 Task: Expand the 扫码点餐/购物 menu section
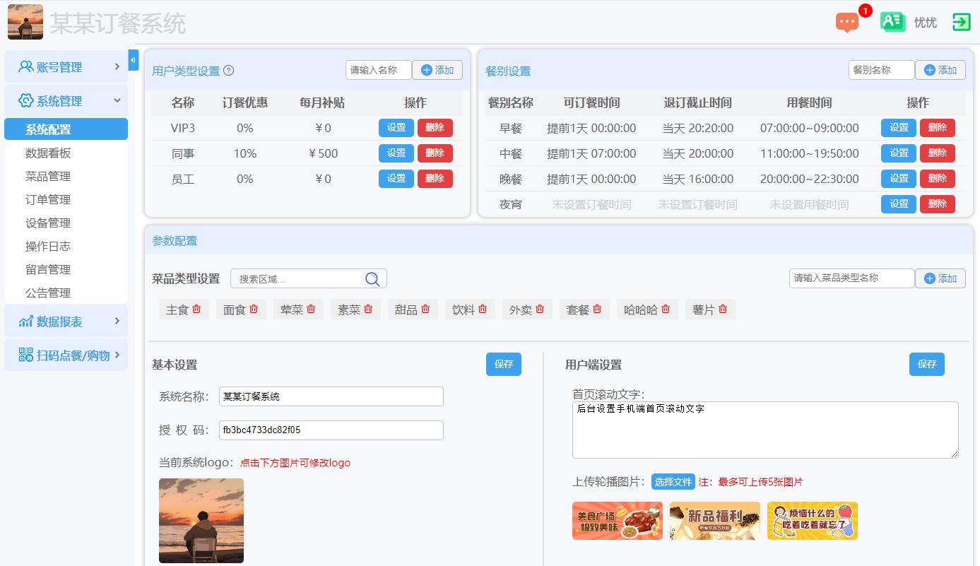click(66, 355)
